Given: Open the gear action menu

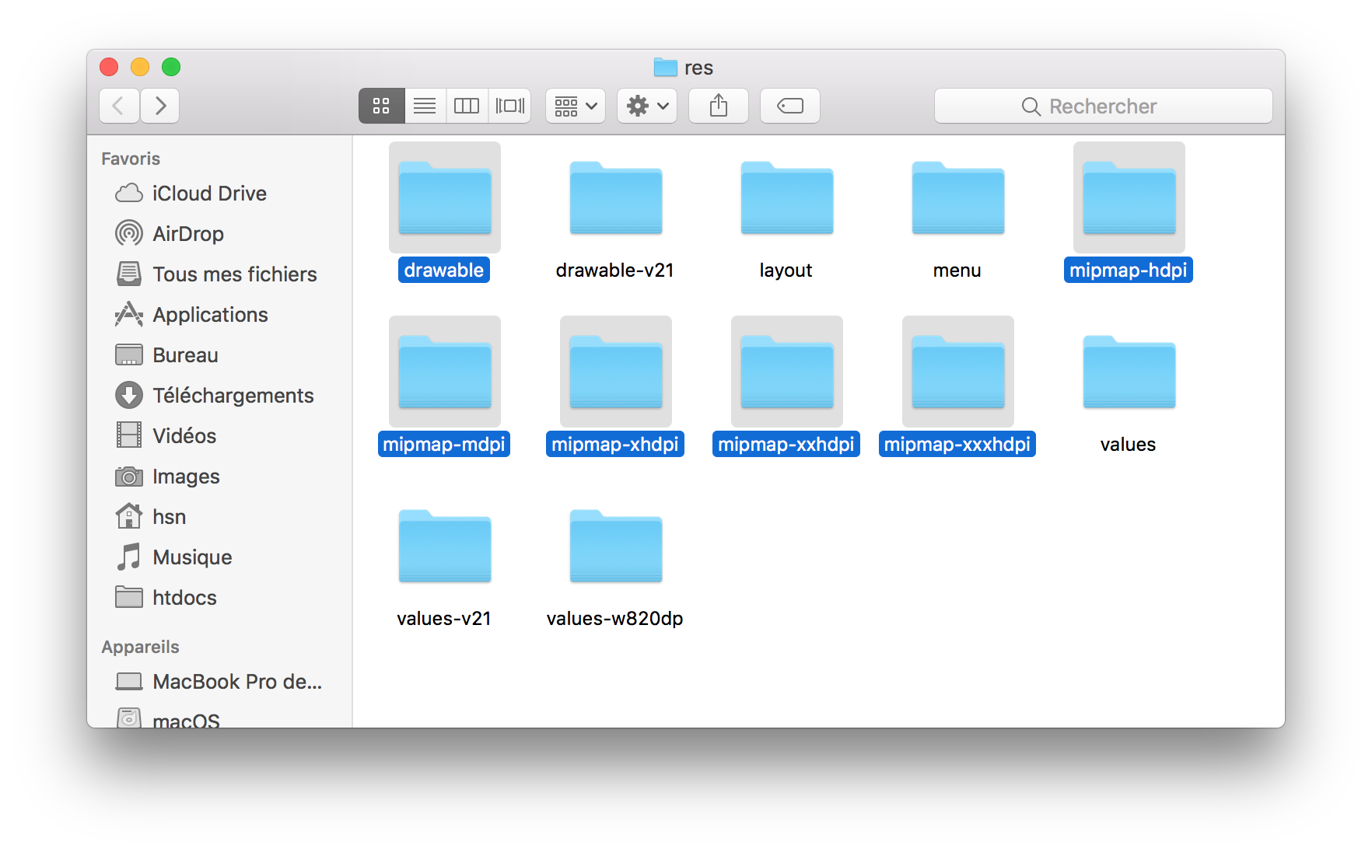Looking at the screenshot, I should pos(647,106).
